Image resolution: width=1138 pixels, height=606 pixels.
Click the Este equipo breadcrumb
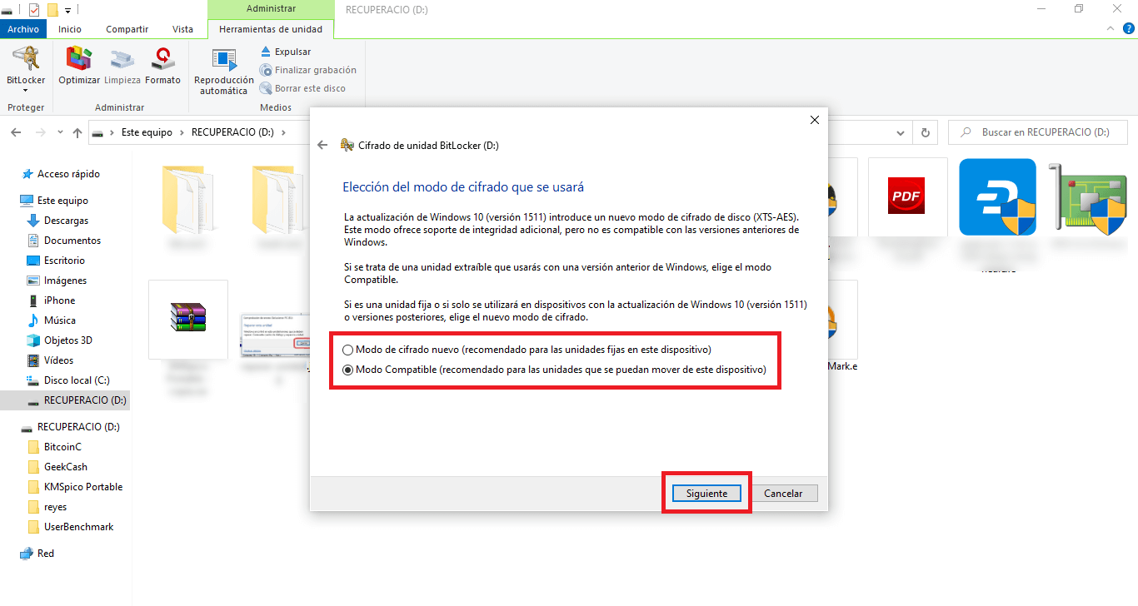click(147, 132)
